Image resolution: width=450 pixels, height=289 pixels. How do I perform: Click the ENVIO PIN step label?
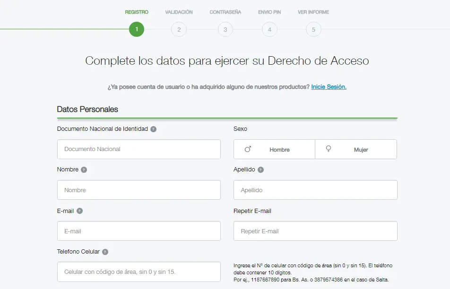click(x=269, y=12)
